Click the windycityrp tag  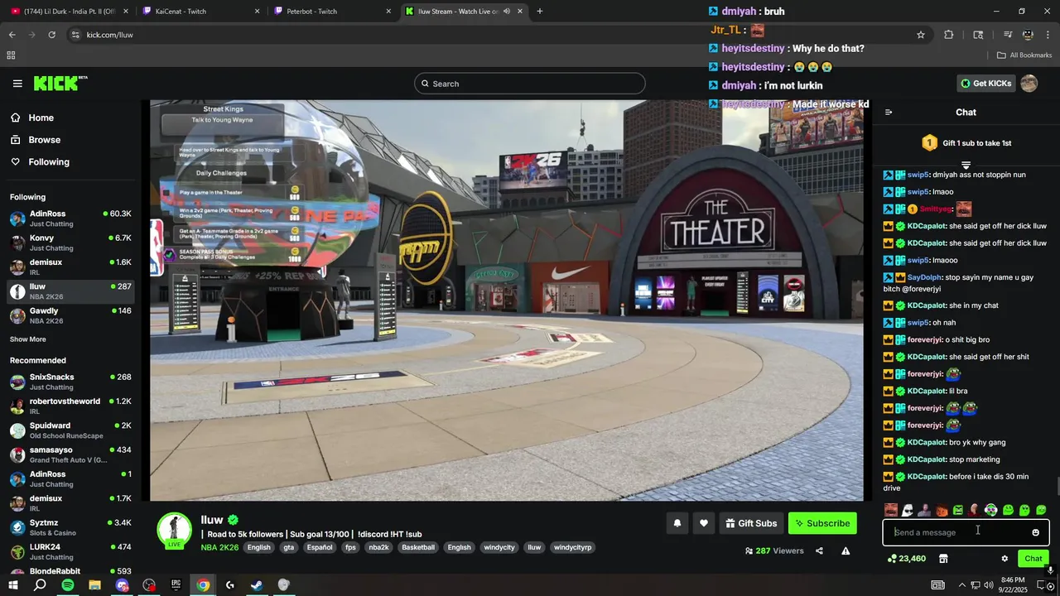point(573,547)
